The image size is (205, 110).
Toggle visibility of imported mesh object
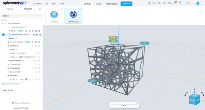coord(33,31)
